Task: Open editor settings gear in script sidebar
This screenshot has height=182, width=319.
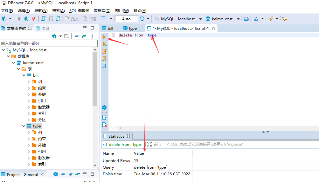Action: point(104,107)
